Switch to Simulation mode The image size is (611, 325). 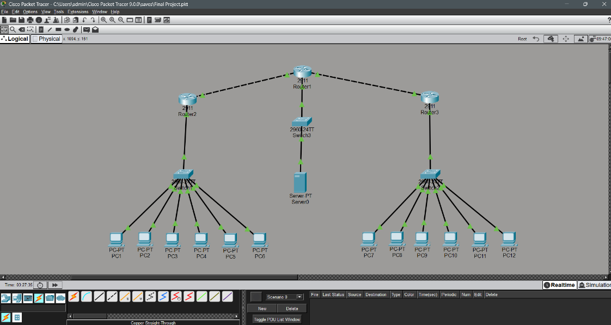[x=594, y=285]
